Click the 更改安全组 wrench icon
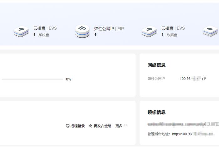Viewport: 219px width, 147px height. pos(91,126)
